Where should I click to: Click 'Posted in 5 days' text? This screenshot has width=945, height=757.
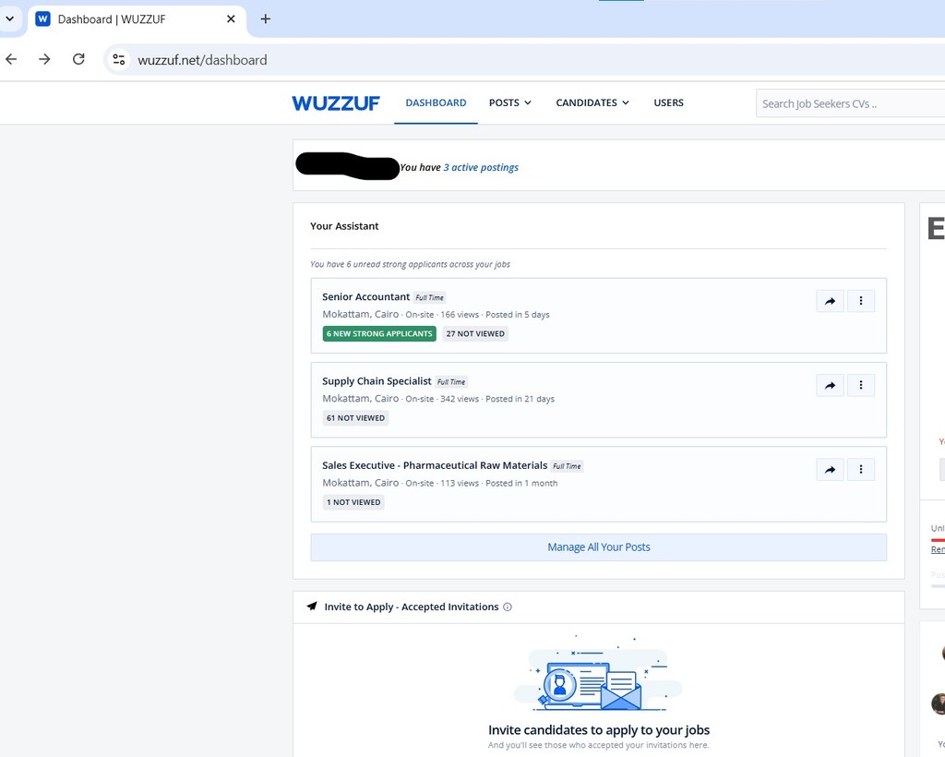coord(518,315)
